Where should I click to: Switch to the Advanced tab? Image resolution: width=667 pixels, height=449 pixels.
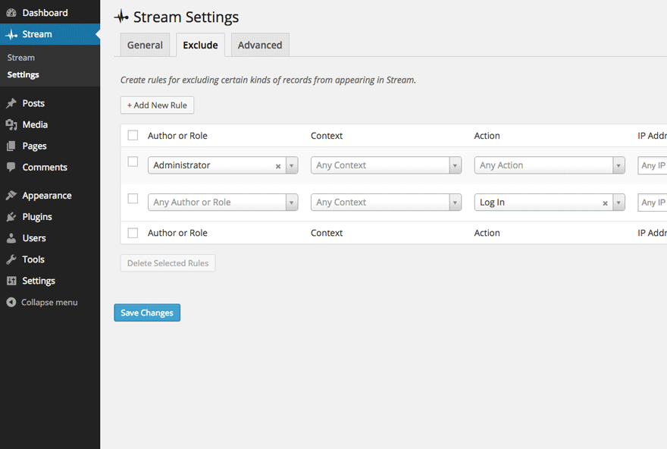[260, 45]
